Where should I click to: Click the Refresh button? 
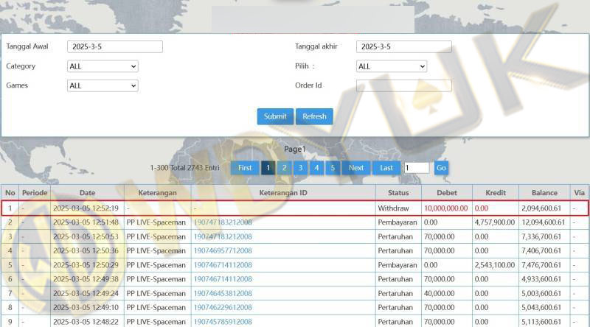314,116
